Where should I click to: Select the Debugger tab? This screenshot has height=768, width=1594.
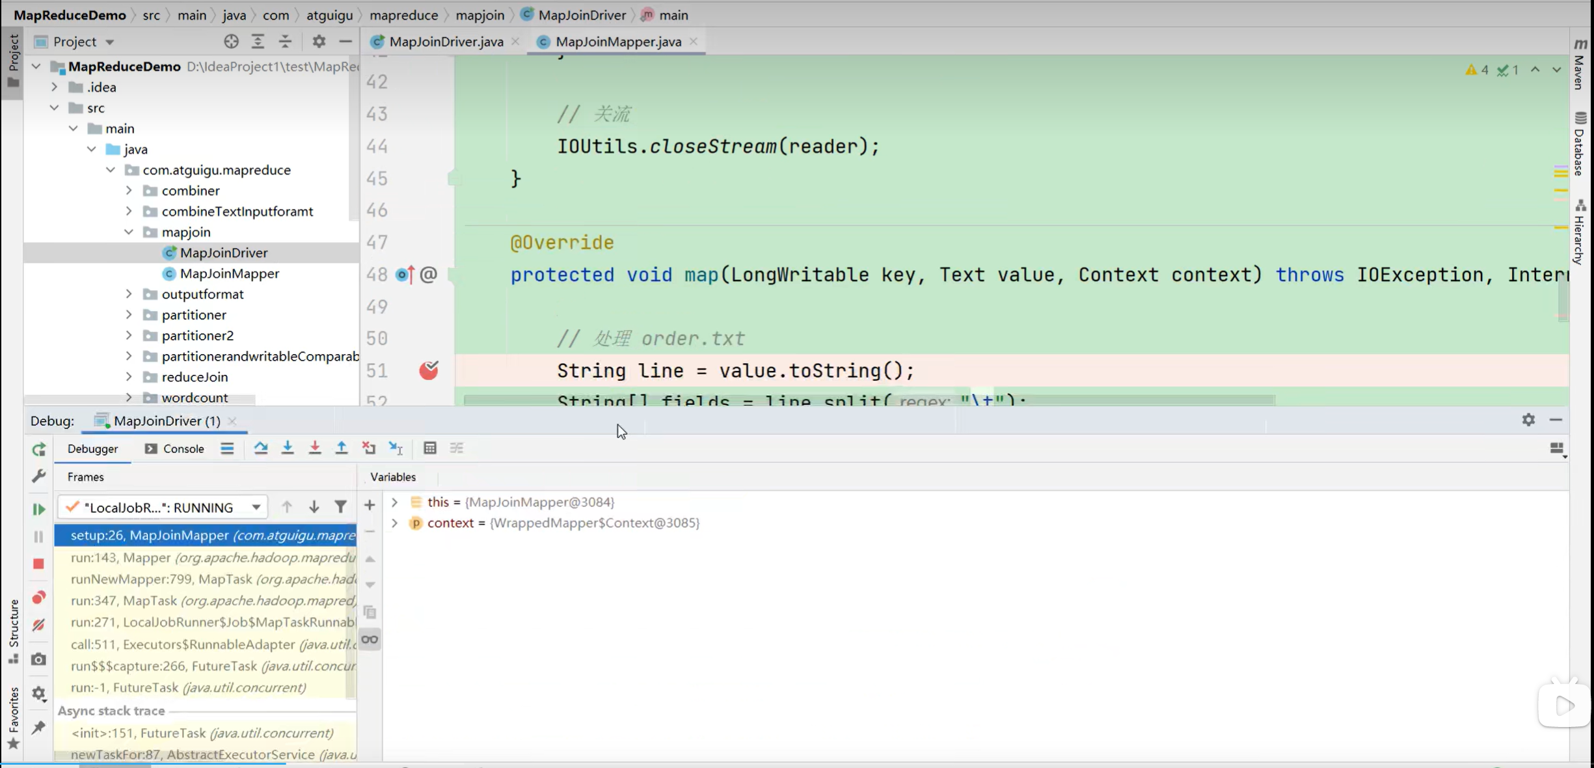(x=92, y=448)
